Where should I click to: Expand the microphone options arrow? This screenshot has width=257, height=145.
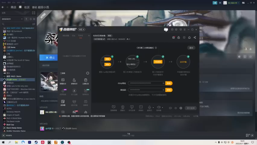click(x=153, y=108)
